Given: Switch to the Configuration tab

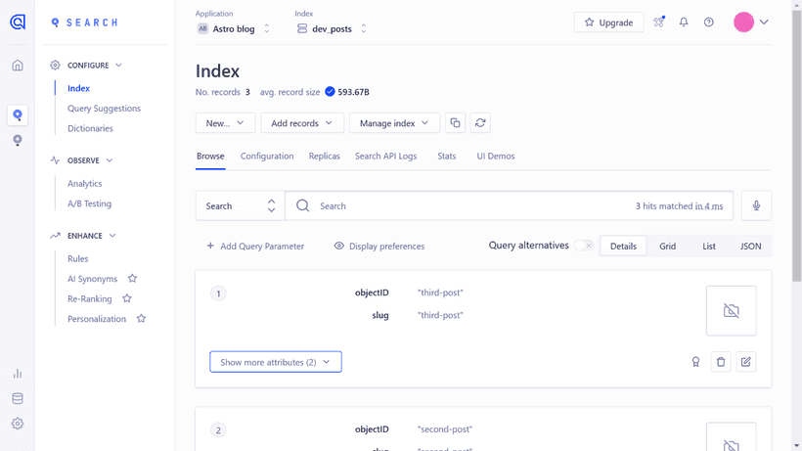Looking at the screenshot, I should coord(267,156).
